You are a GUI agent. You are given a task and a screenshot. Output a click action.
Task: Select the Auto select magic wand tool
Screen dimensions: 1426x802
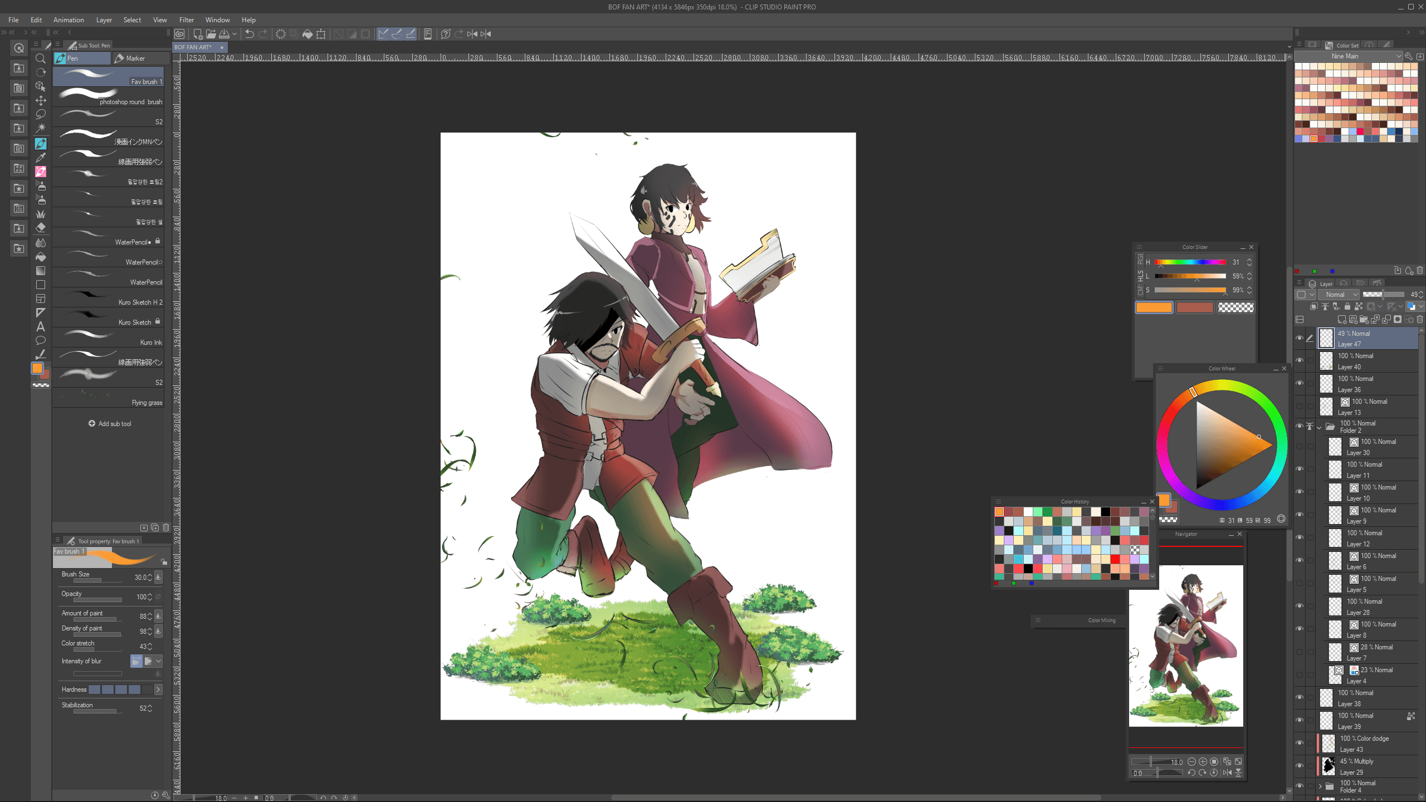pyautogui.click(x=41, y=128)
